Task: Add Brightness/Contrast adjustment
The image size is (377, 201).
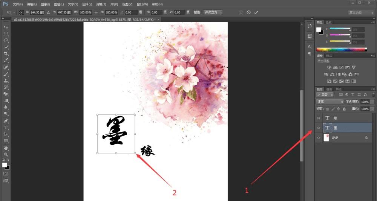Action: click(x=329, y=67)
